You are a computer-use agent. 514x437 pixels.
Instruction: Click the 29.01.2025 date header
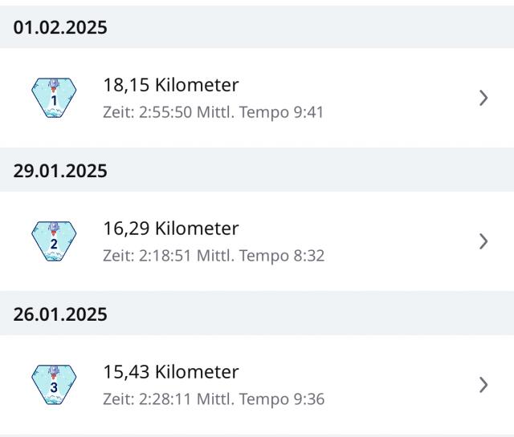(x=60, y=171)
